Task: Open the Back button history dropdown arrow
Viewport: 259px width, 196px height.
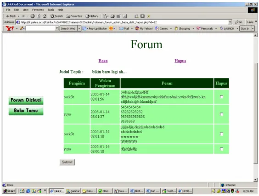Action: [18, 16]
